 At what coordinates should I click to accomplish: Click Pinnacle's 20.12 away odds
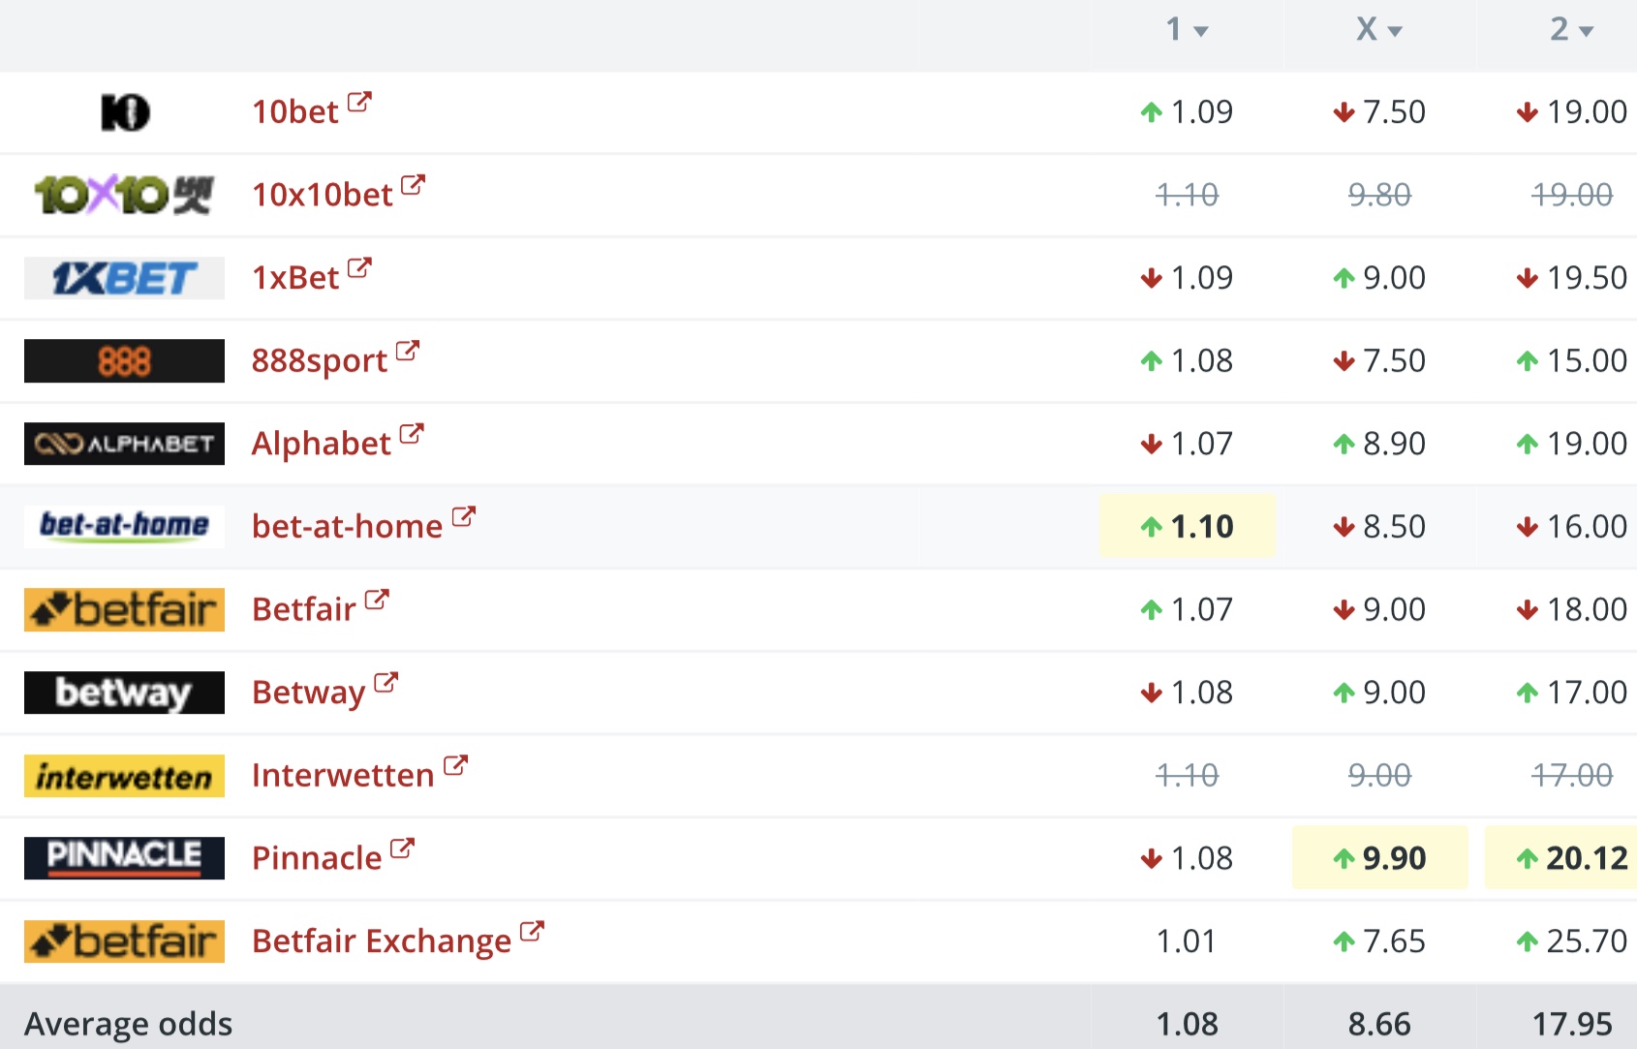[x=1572, y=858]
